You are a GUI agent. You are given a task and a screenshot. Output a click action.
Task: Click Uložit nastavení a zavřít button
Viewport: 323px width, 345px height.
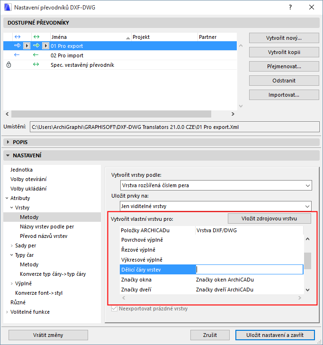tap(275, 335)
